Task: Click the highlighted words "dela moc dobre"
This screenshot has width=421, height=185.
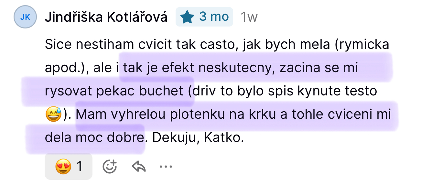Action: (94, 138)
